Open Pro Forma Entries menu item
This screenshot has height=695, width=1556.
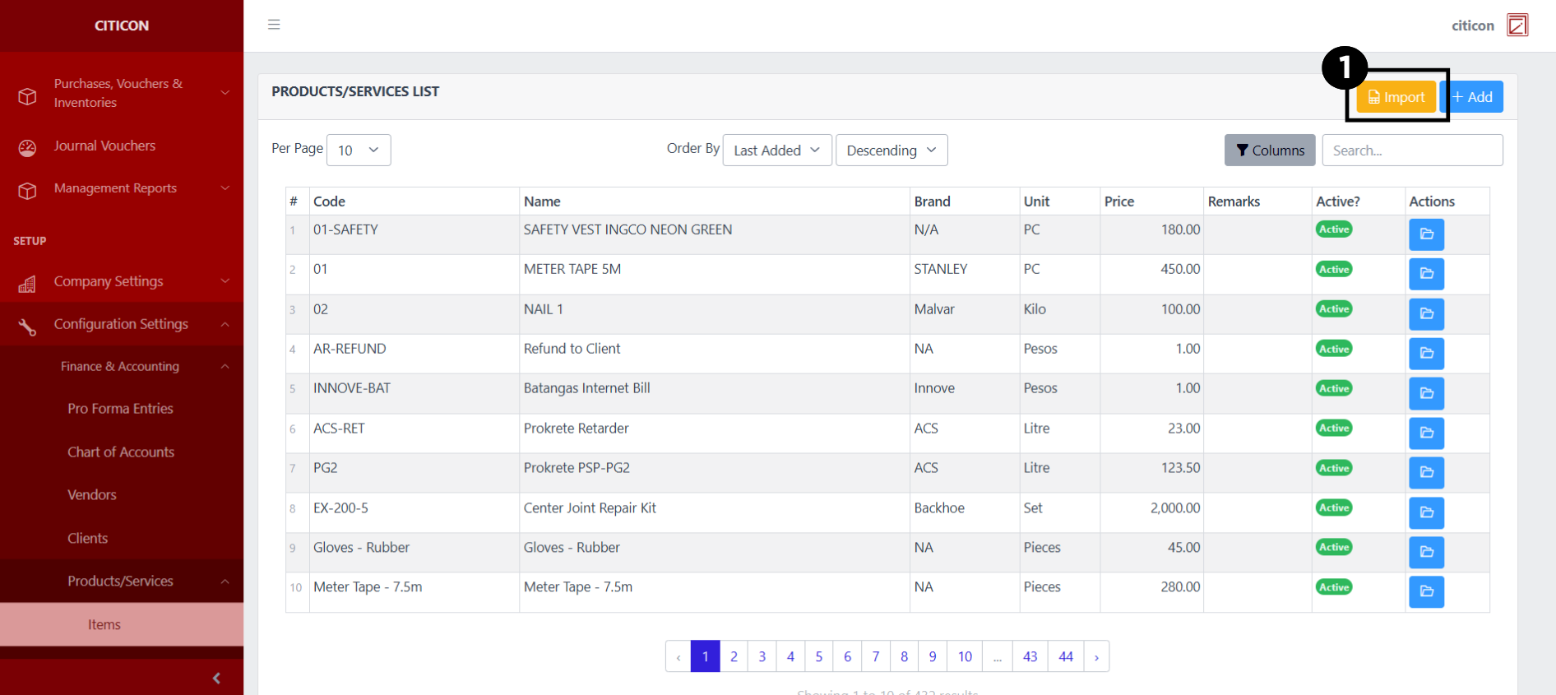[121, 409]
